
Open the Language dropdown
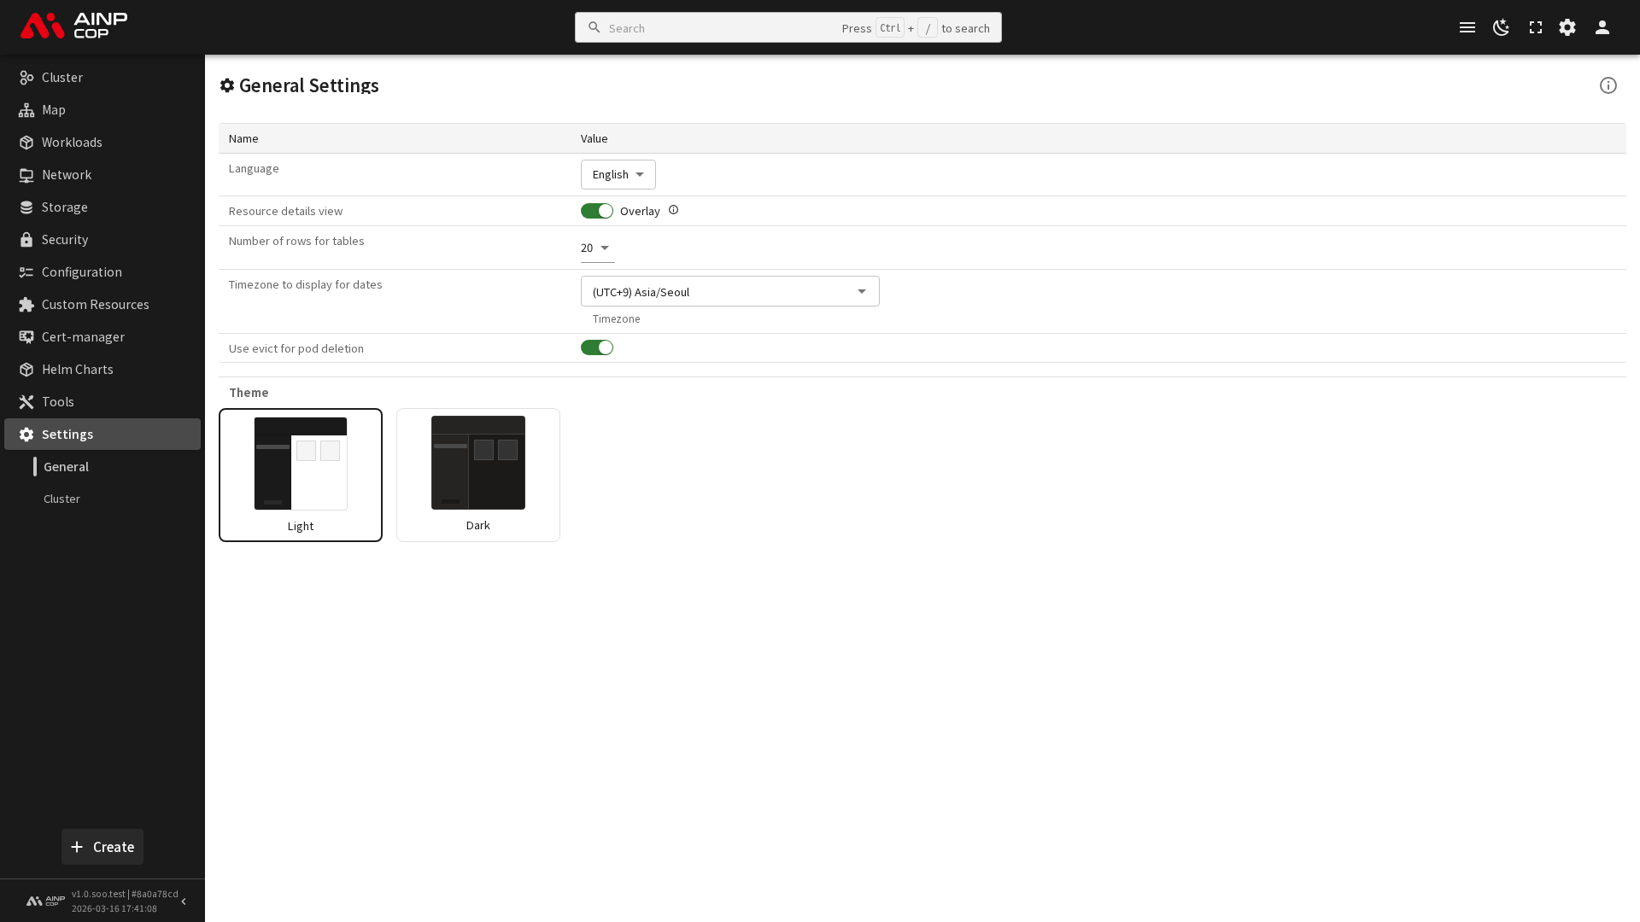point(618,174)
